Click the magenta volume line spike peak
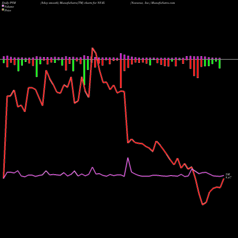 point(128,158)
